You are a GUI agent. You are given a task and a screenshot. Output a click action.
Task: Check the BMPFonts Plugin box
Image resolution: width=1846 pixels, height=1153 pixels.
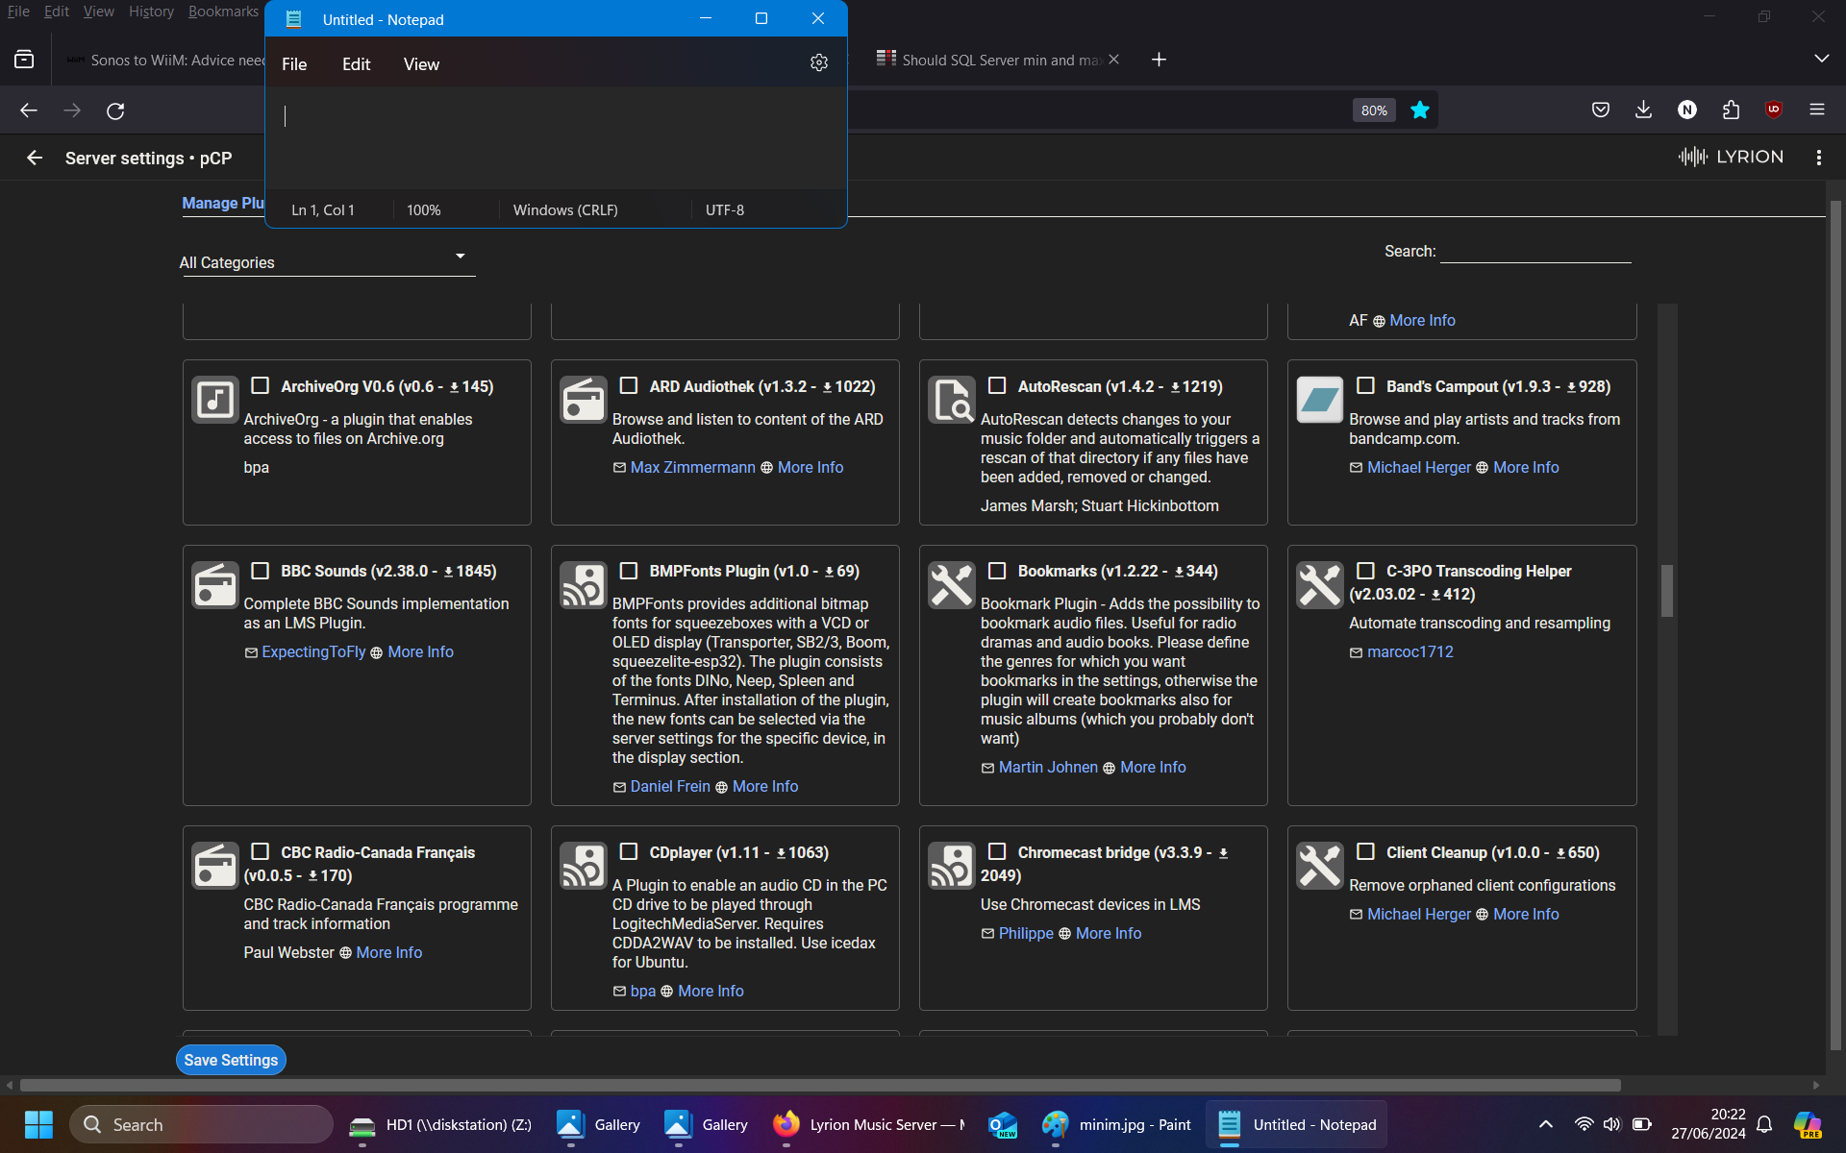click(629, 571)
